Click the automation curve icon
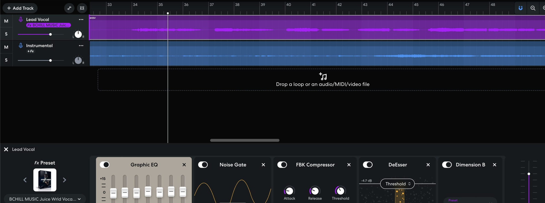This screenshot has height=203, width=545. pyautogui.click(x=69, y=8)
